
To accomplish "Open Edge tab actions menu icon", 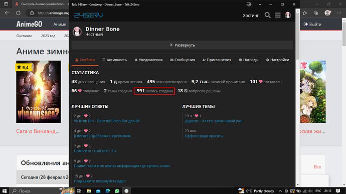I will 6,4.
